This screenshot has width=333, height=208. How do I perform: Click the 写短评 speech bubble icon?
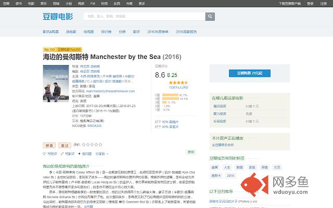pyautogui.click(x=45, y=154)
